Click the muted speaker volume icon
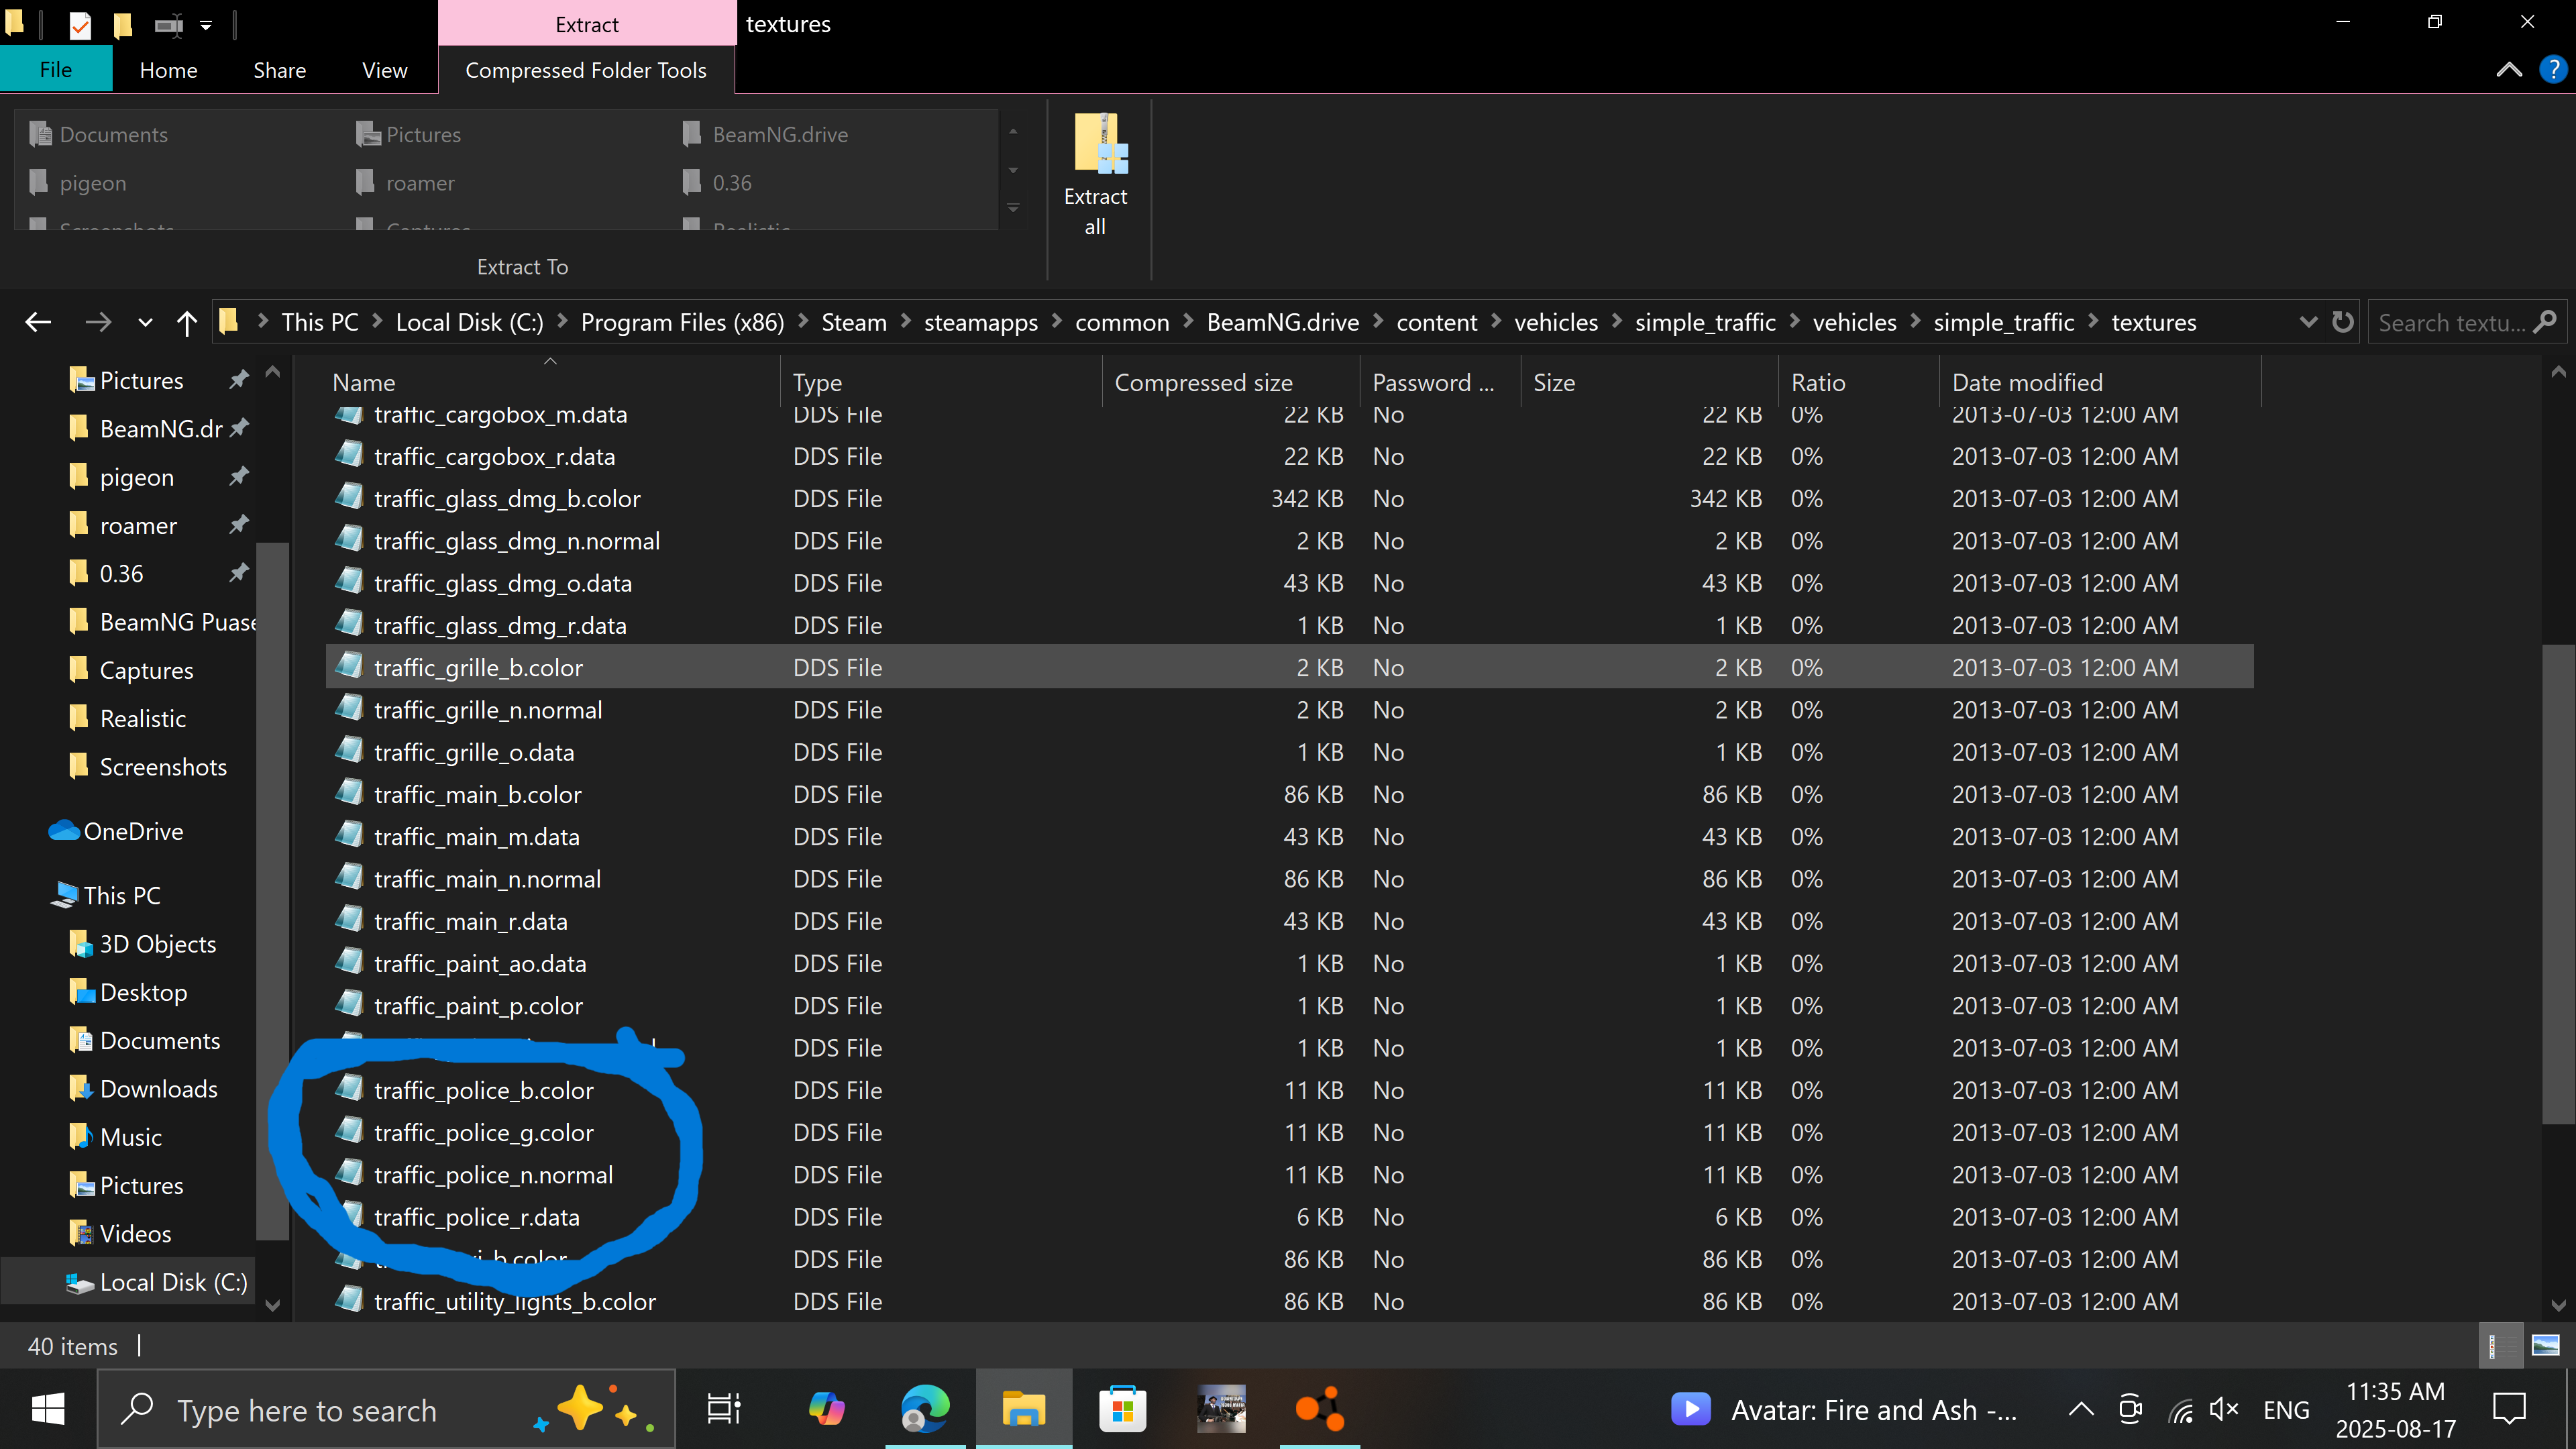This screenshot has width=2576, height=1449. coord(2224,1410)
